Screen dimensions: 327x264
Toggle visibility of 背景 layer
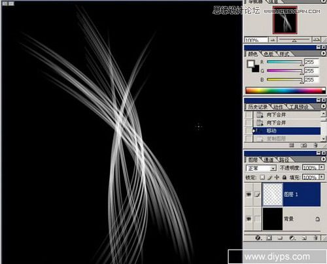(249, 219)
